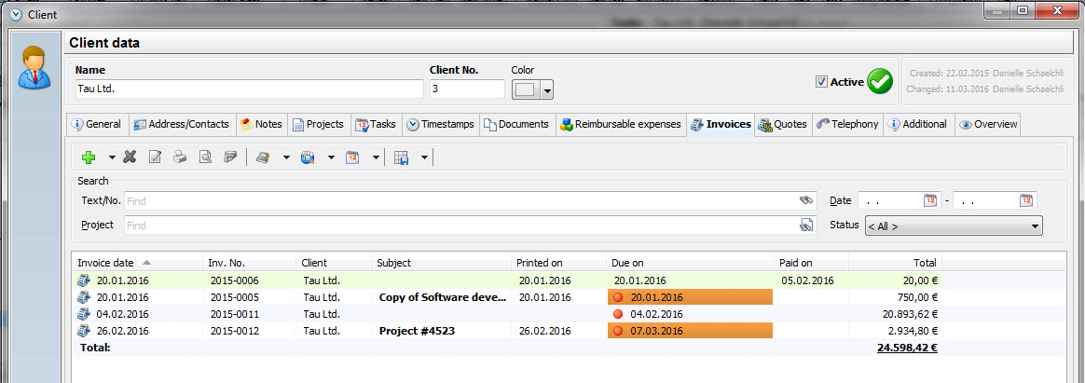Click the edit invoice pencil icon
The image size is (1085, 383).
(x=156, y=157)
